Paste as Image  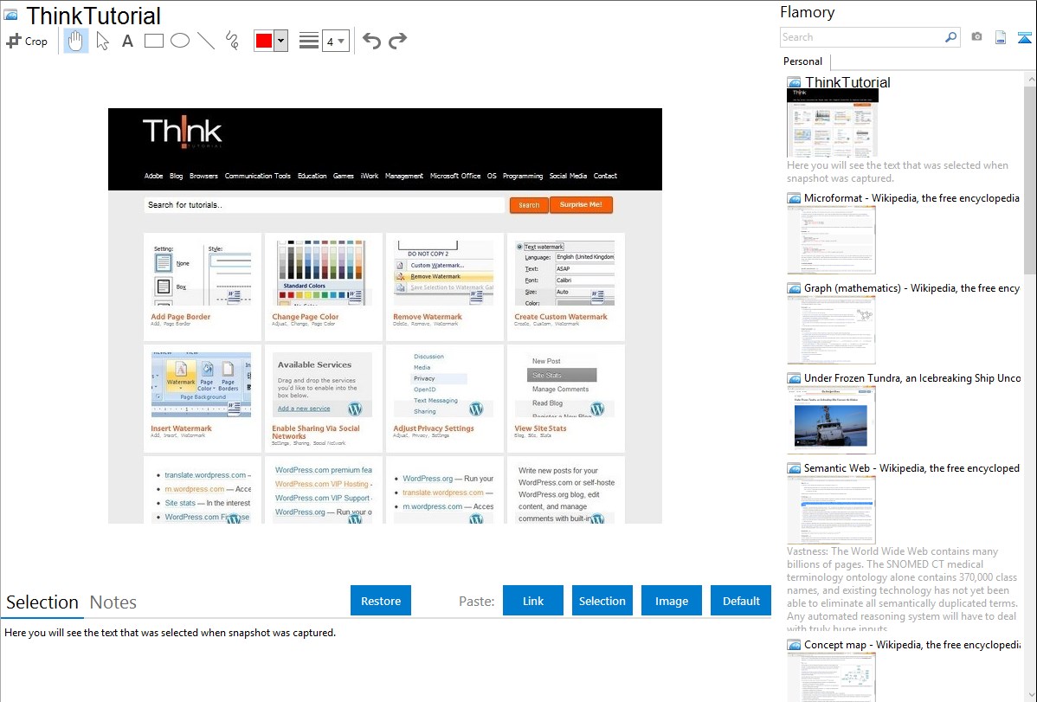[x=671, y=601]
